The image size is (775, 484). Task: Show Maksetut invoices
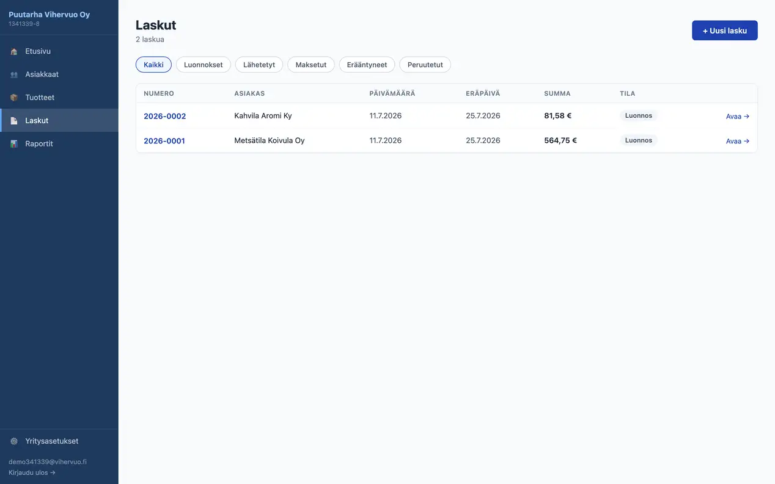pyautogui.click(x=311, y=65)
